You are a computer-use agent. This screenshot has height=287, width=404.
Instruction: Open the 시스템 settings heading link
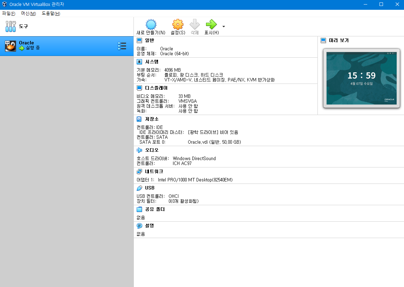coord(152,62)
